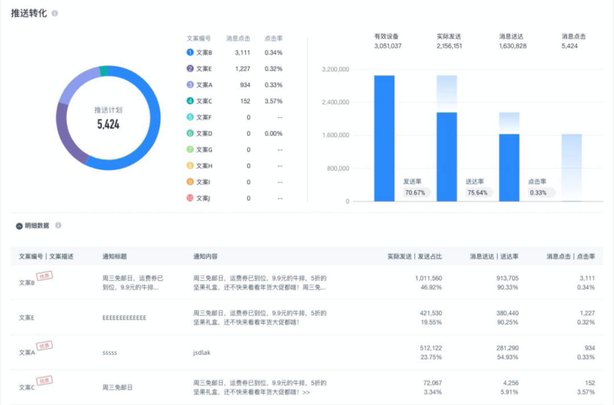Click the 文案E legend marker numbered 2
The height and width of the screenshot is (405, 614).
190,68
